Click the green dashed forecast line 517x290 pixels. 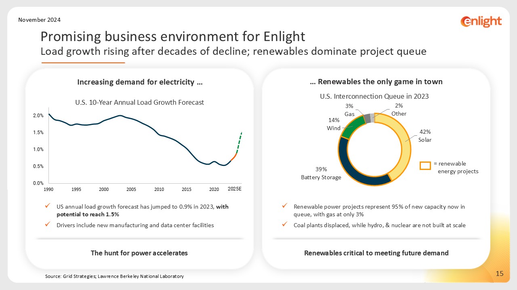coord(239,141)
